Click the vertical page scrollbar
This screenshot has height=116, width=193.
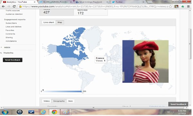pyautogui.click(x=190, y=44)
